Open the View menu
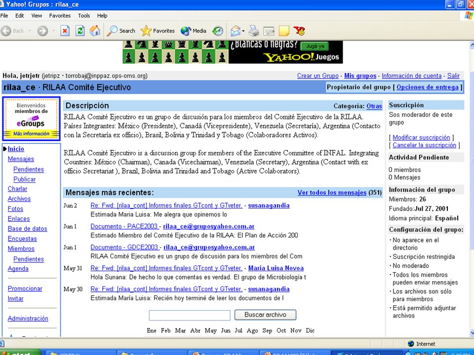 [x=37, y=16]
